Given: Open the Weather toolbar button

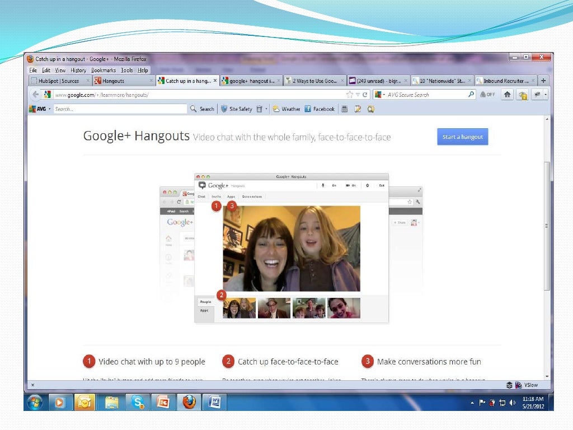Looking at the screenshot, I should (x=286, y=109).
